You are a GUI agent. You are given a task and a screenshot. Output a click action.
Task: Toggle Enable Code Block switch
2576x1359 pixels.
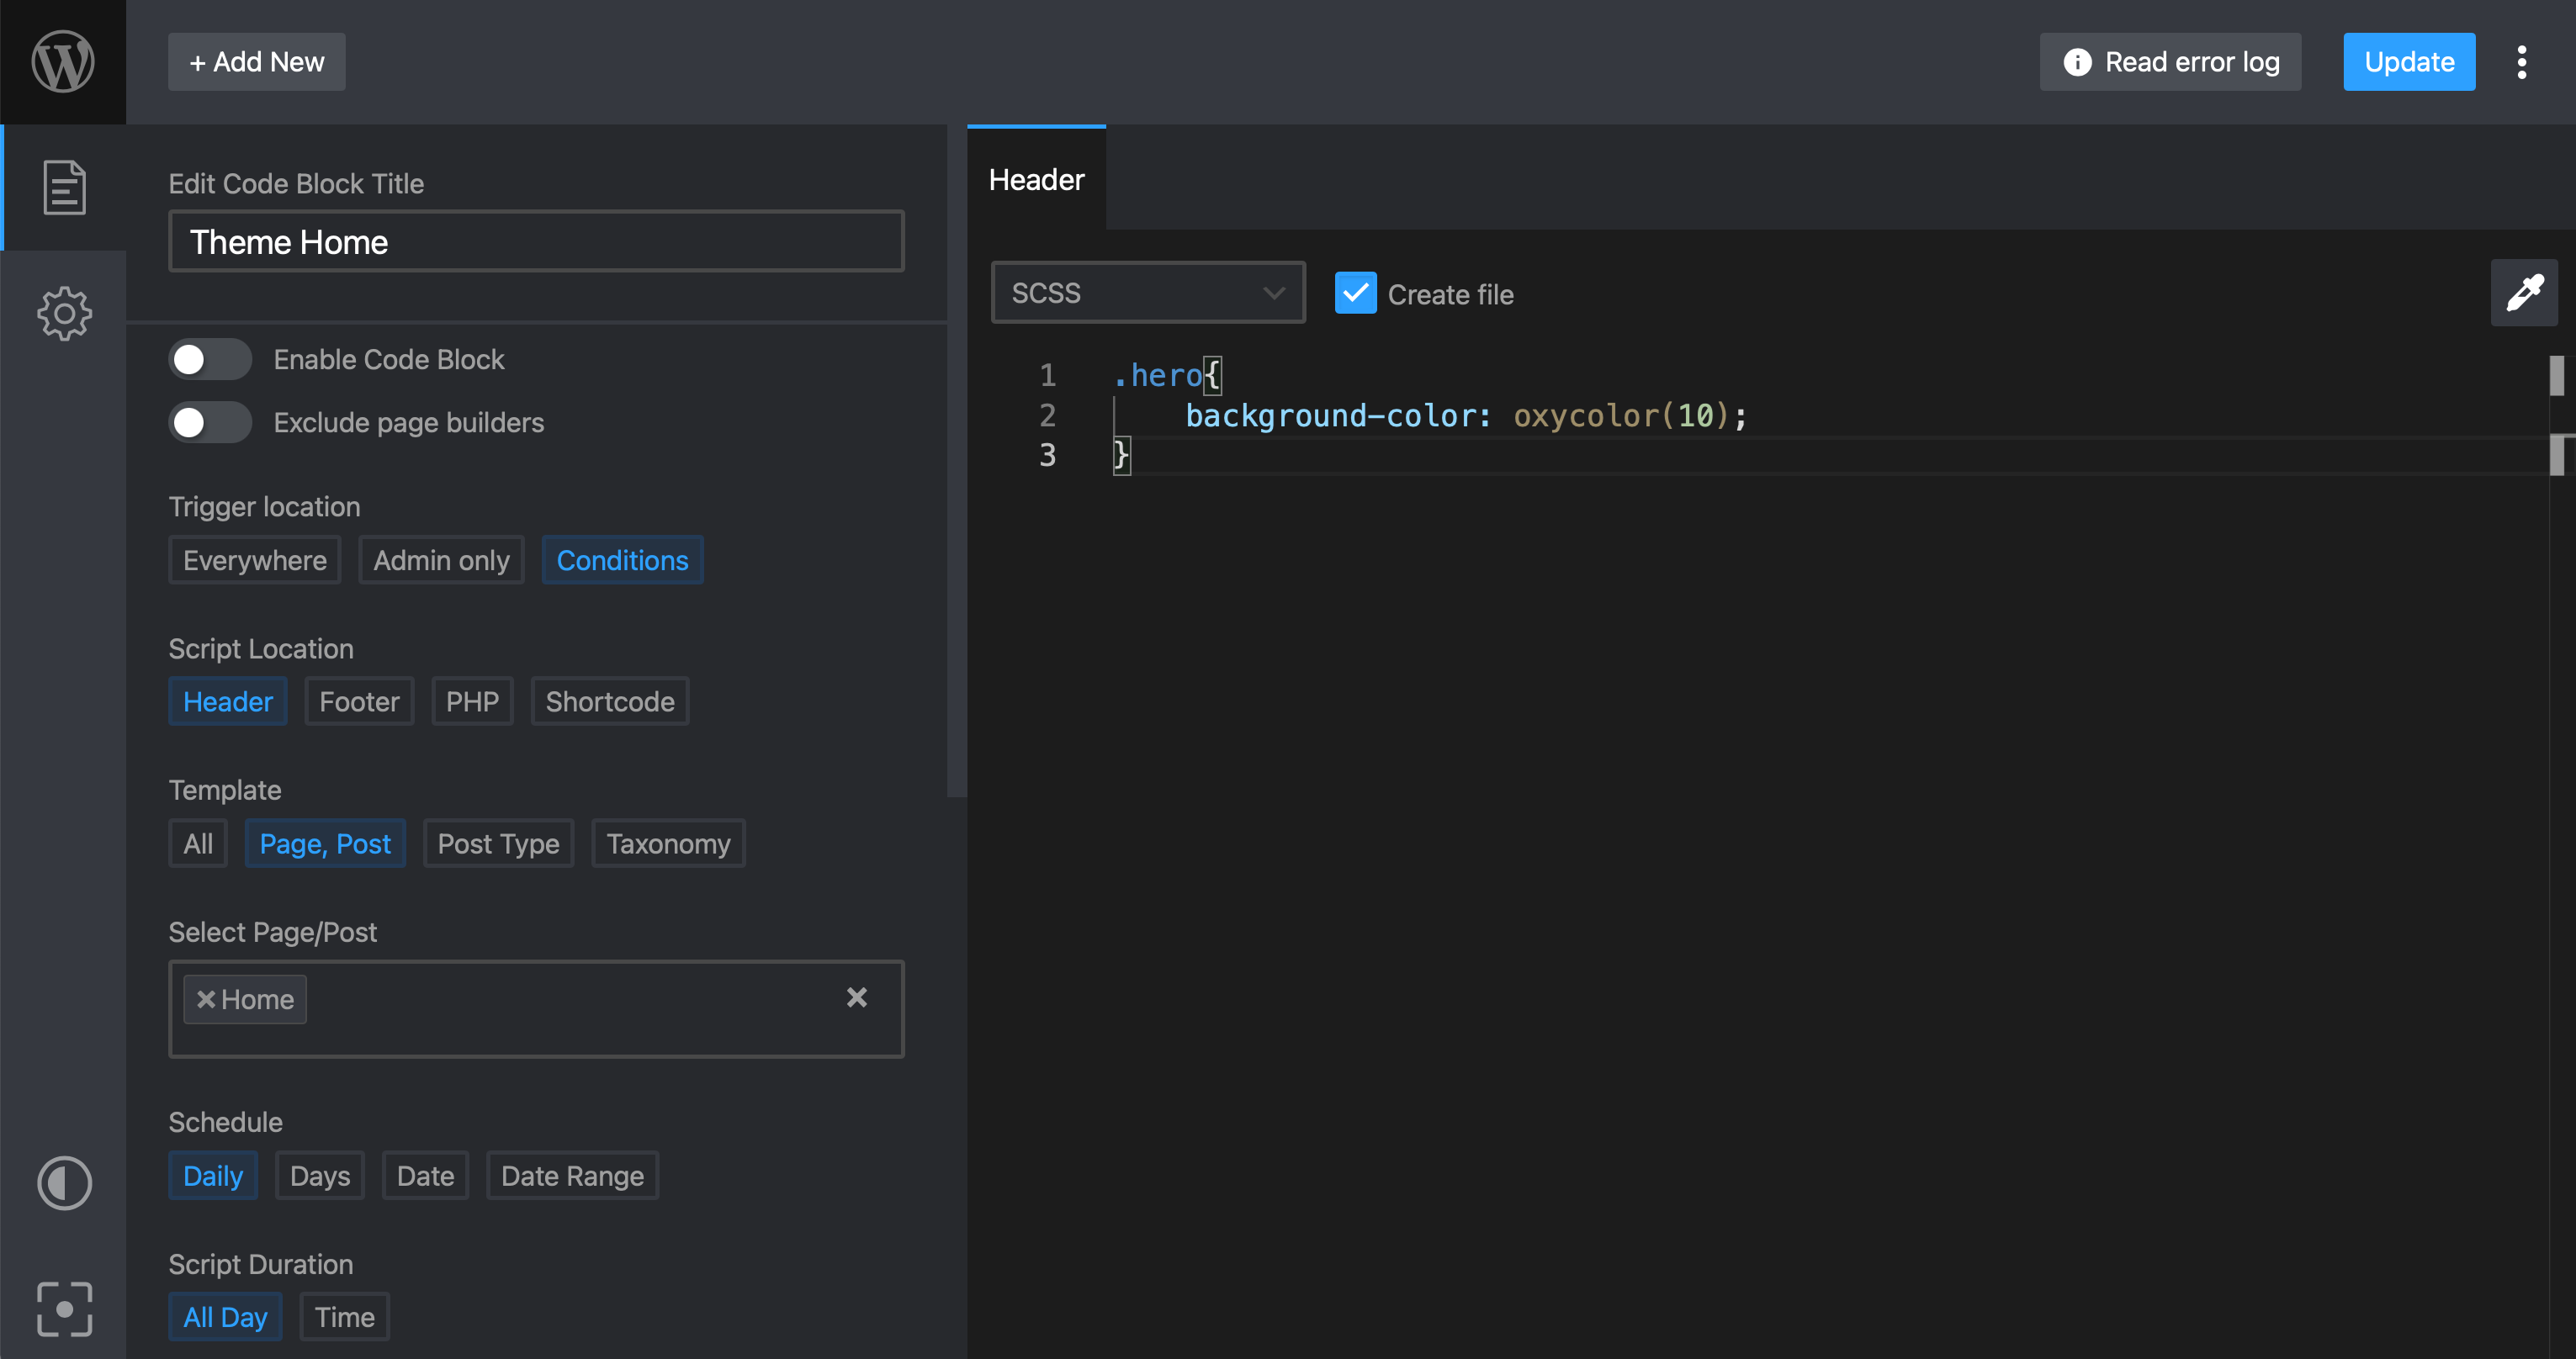coord(210,360)
